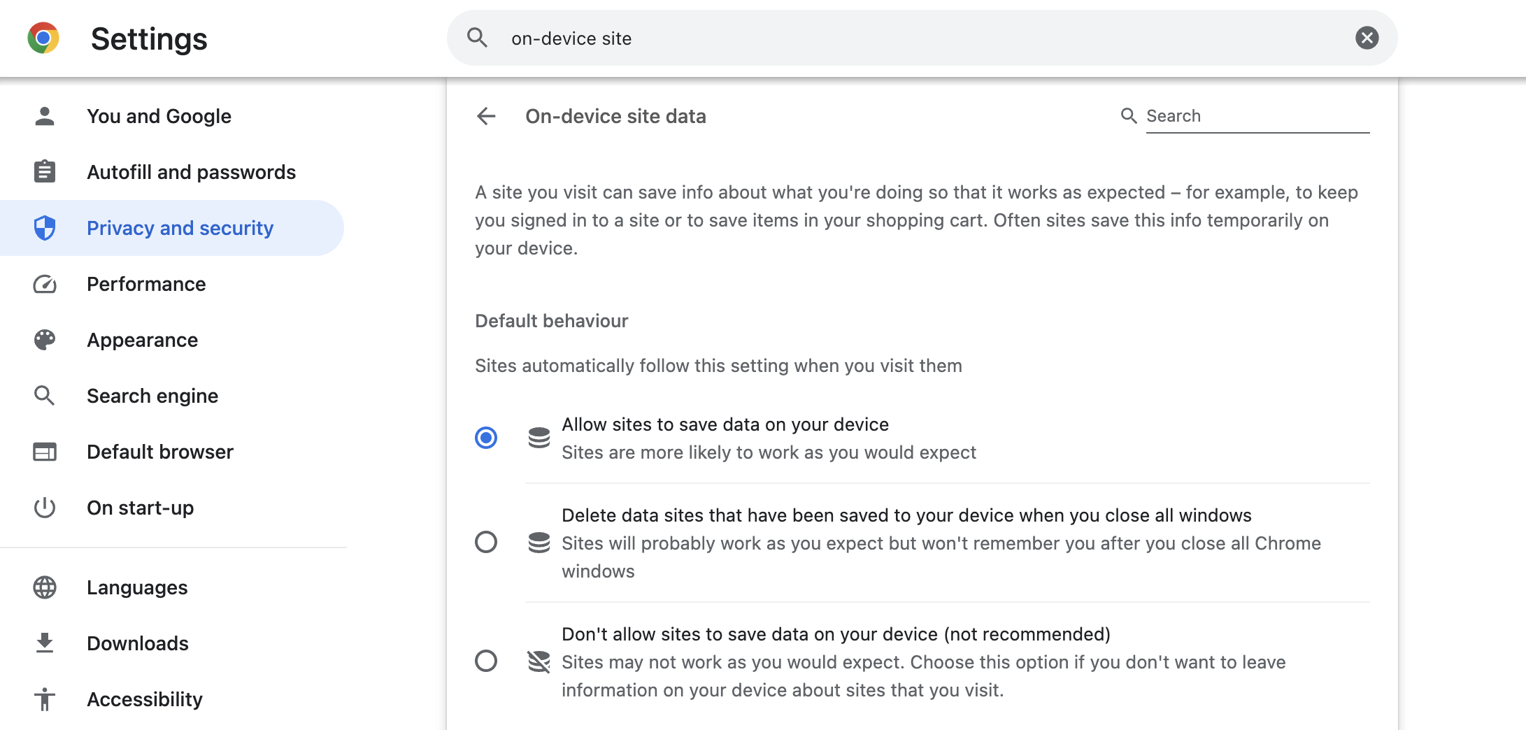Open Default browser settings
1526x730 pixels.
click(160, 452)
